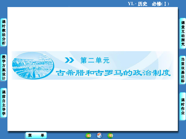Open the 教学方案设计 side tab
The image size is (186, 139).
(4, 67)
